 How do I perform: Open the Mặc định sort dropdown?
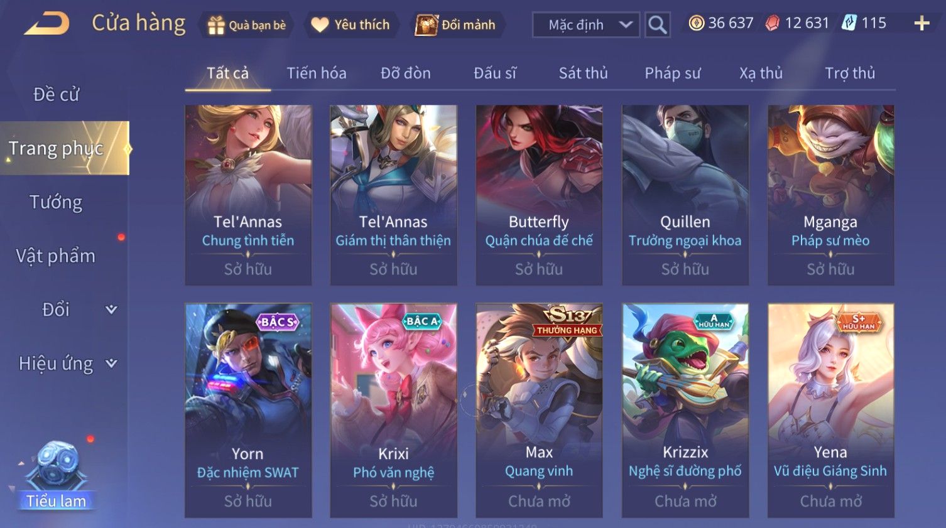pos(586,25)
